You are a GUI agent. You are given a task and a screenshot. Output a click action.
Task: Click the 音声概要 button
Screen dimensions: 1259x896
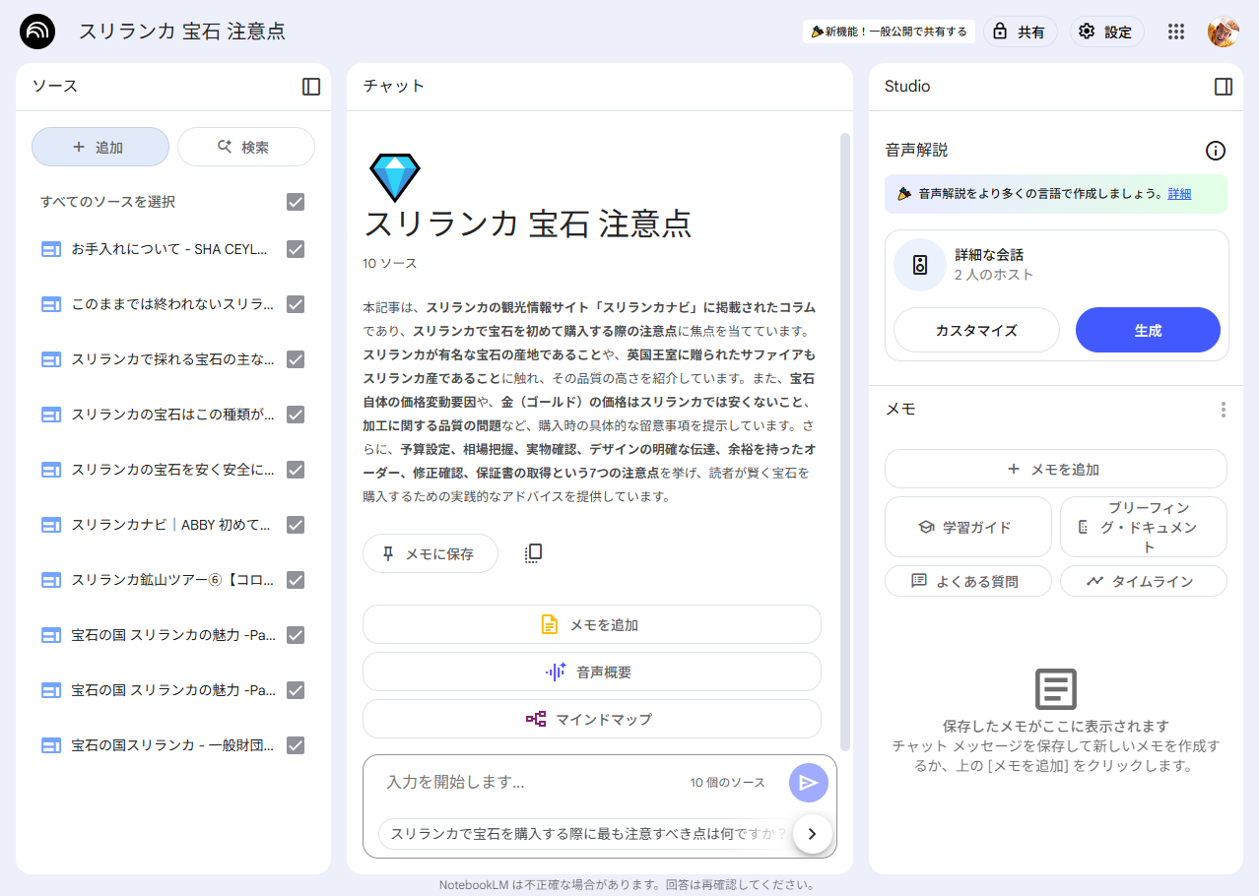click(x=592, y=672)
